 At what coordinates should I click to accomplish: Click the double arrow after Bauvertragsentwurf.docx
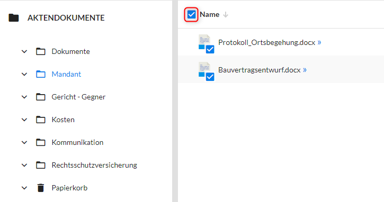coord(305,70)
